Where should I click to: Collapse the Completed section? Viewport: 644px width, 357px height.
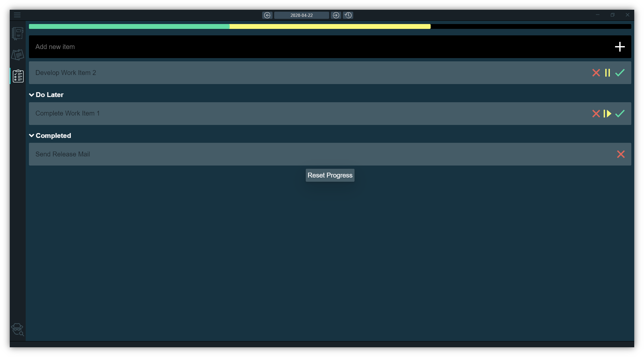click(x=32, y=136)
